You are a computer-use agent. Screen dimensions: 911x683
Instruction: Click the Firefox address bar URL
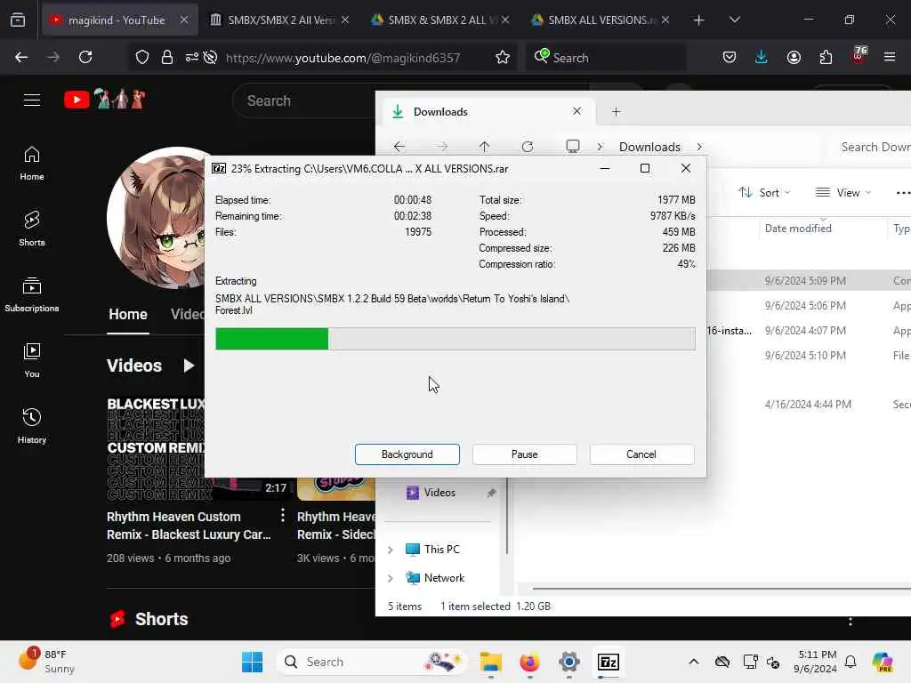click(x=343, y=58)
